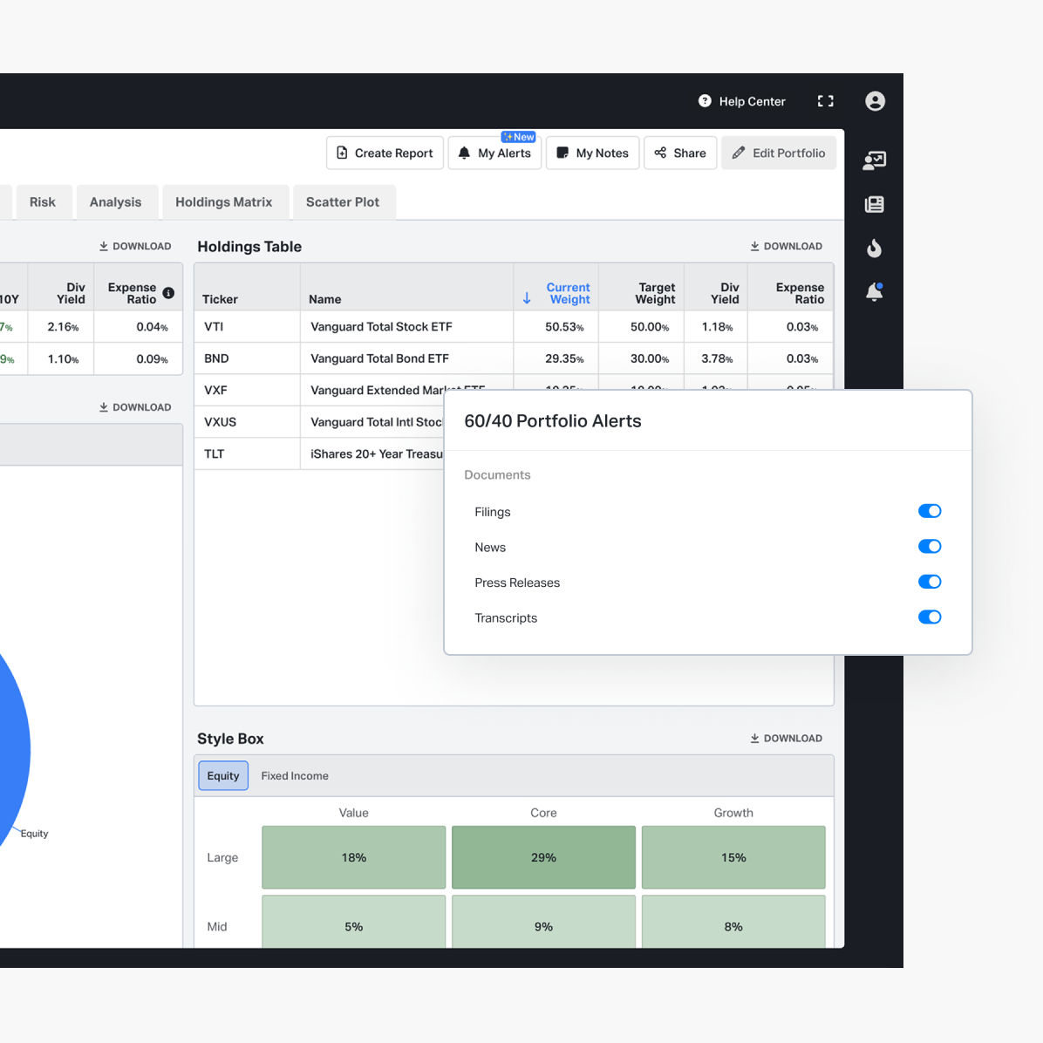Switch to Holdings Matrix tab
Image resolution: width=1043 pixels, height=1043 pixels.
click(x=223, y=202)
